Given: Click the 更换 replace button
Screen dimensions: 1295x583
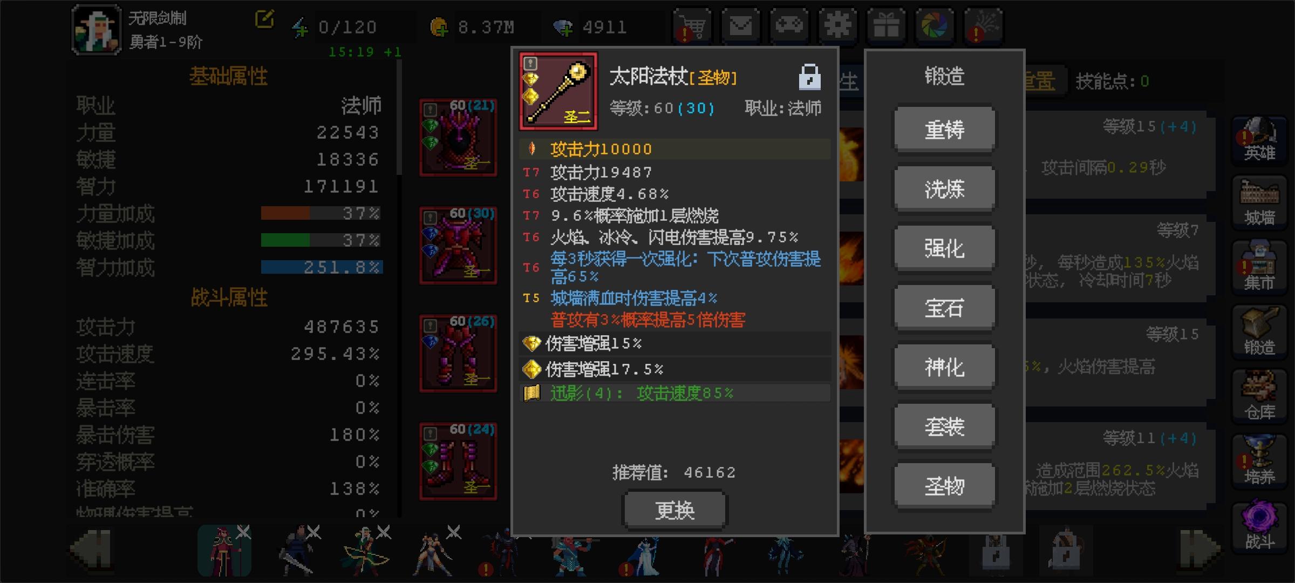Looking at the screenshot, I should (x=674, y=510).
